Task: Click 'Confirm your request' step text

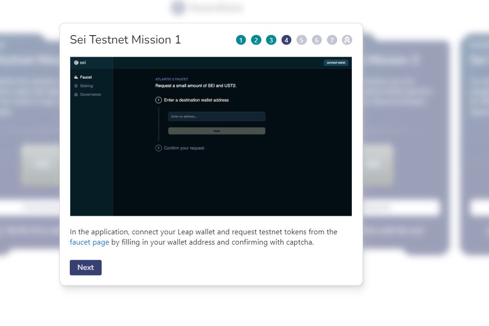Action: point(184,148)
